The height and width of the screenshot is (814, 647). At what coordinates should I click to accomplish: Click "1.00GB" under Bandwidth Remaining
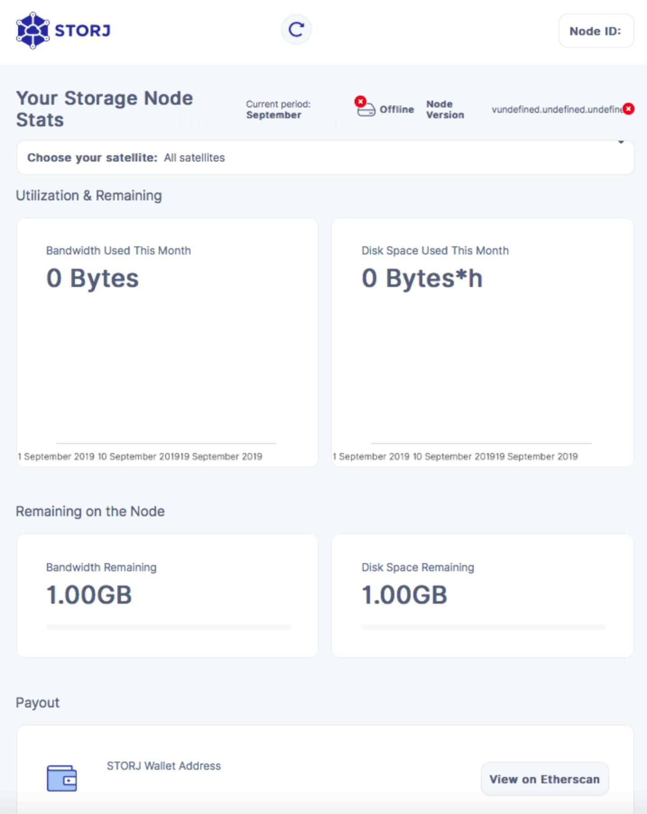[89, 595]
